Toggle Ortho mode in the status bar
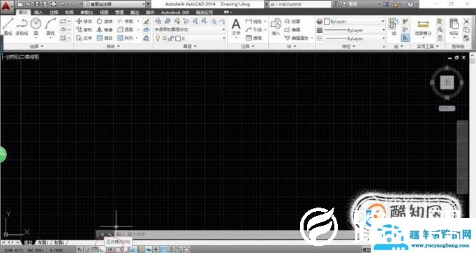Screen dimensions: 476x253 click(x=103, y=250)
